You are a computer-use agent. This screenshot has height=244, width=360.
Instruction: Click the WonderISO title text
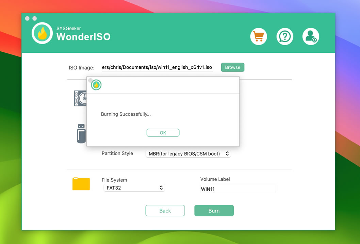coord(83,37)
